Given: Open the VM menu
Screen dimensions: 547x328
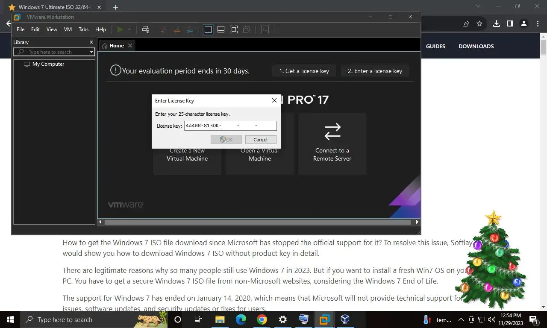Looking at the screenshot, I should click(x=68, y=29).
